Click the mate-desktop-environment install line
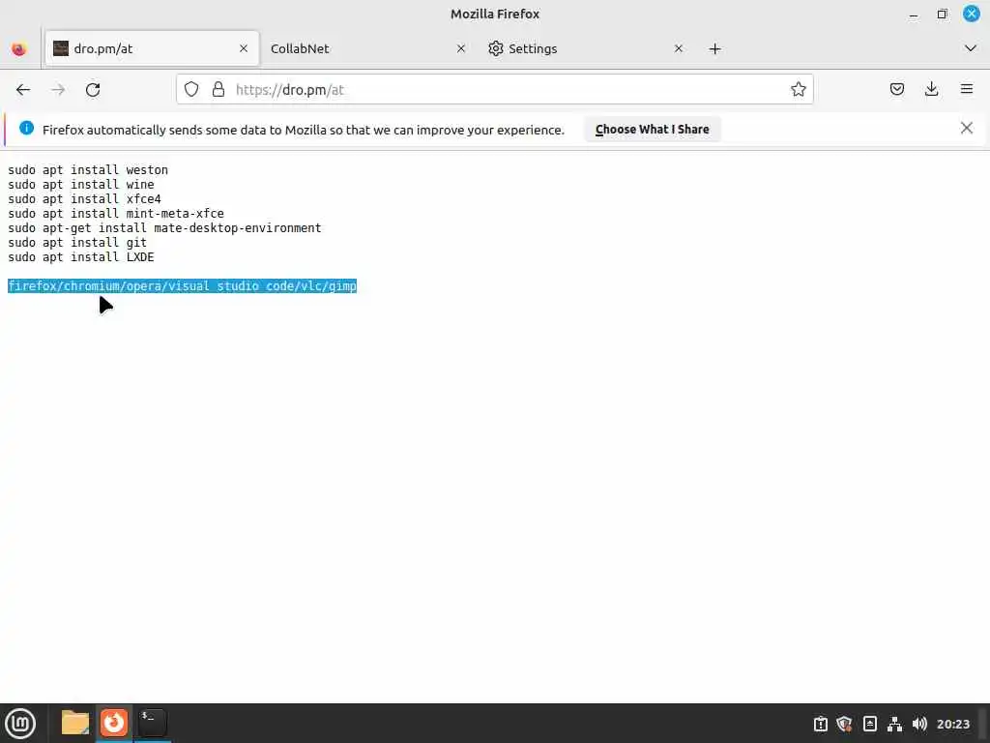990x743 pixels. coord(164,228)
